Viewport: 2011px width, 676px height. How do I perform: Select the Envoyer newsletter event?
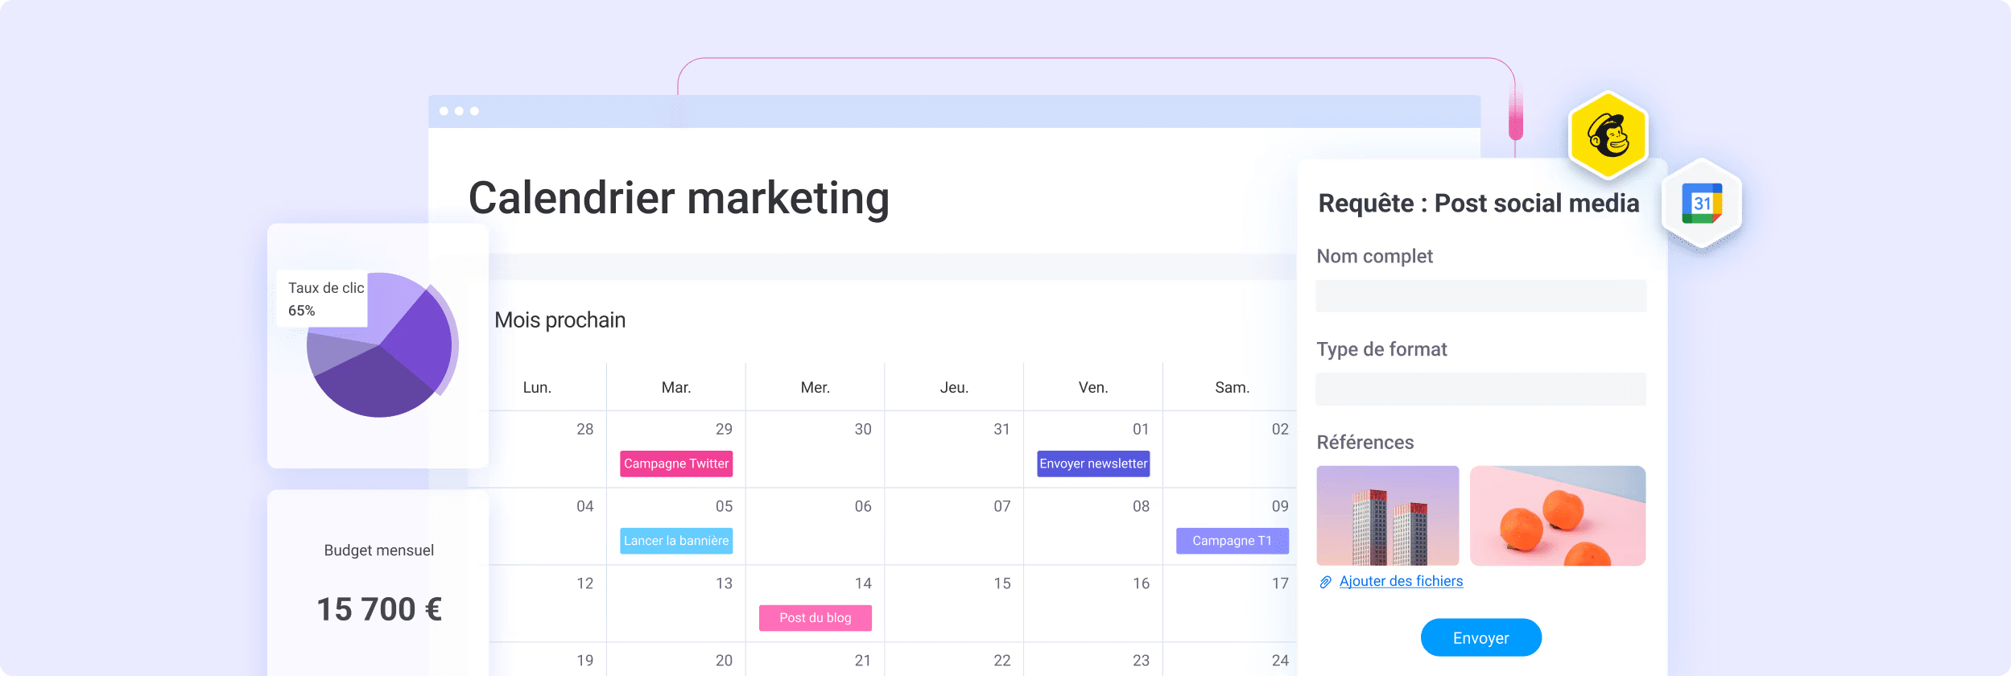tap(1093, 464)
